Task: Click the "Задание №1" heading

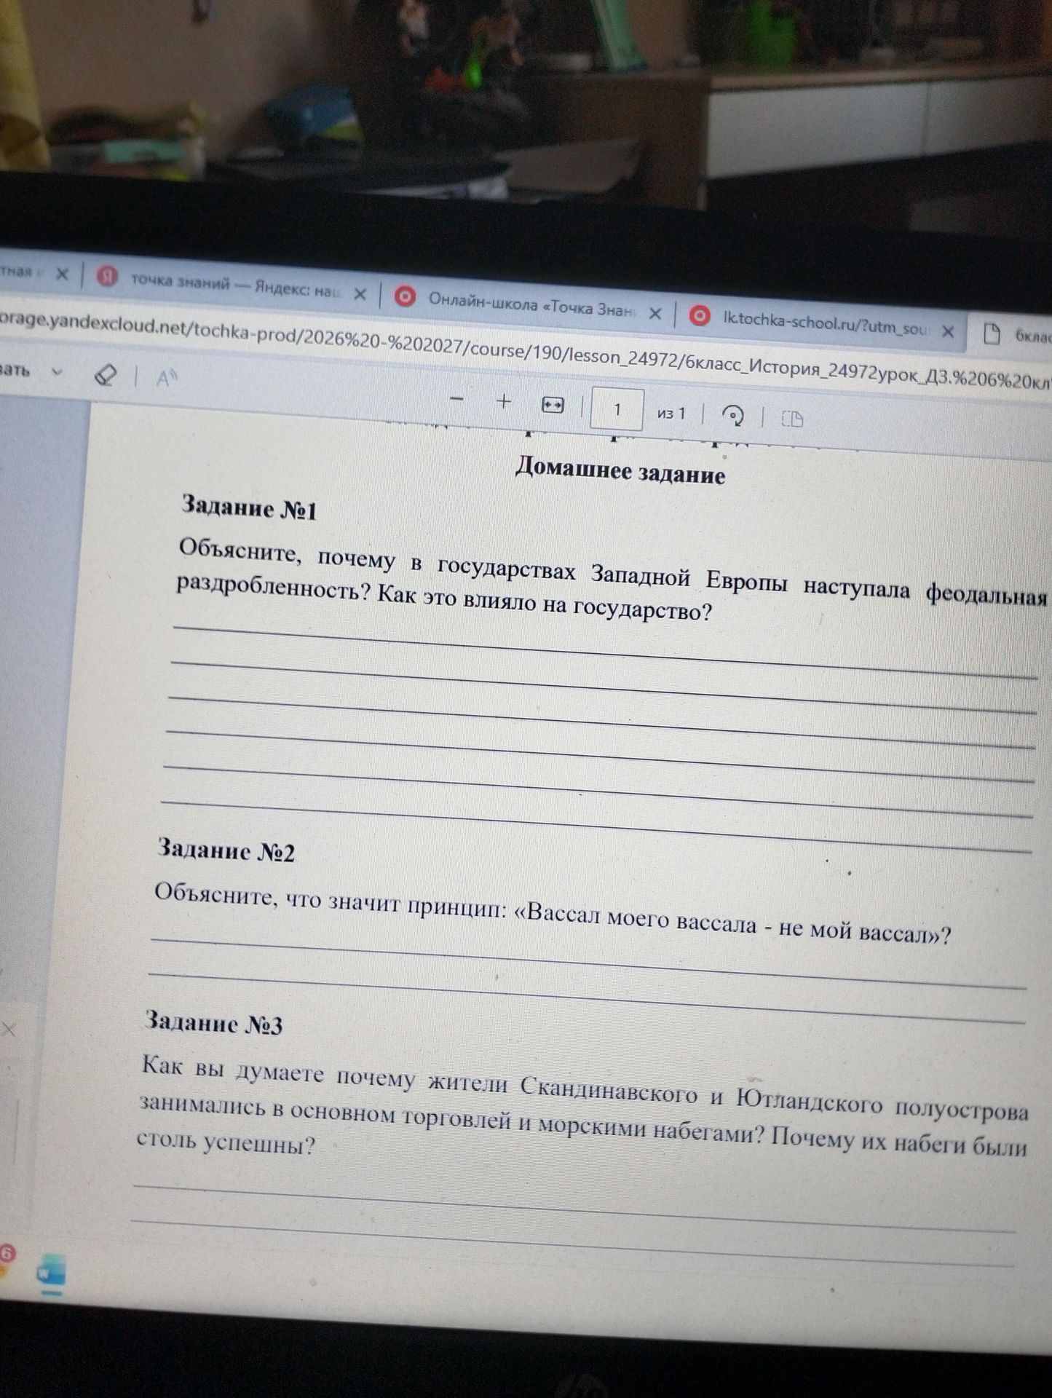Action: coord(249,508)
